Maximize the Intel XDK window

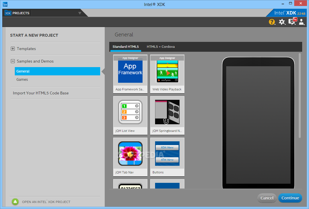pos(291,3)
